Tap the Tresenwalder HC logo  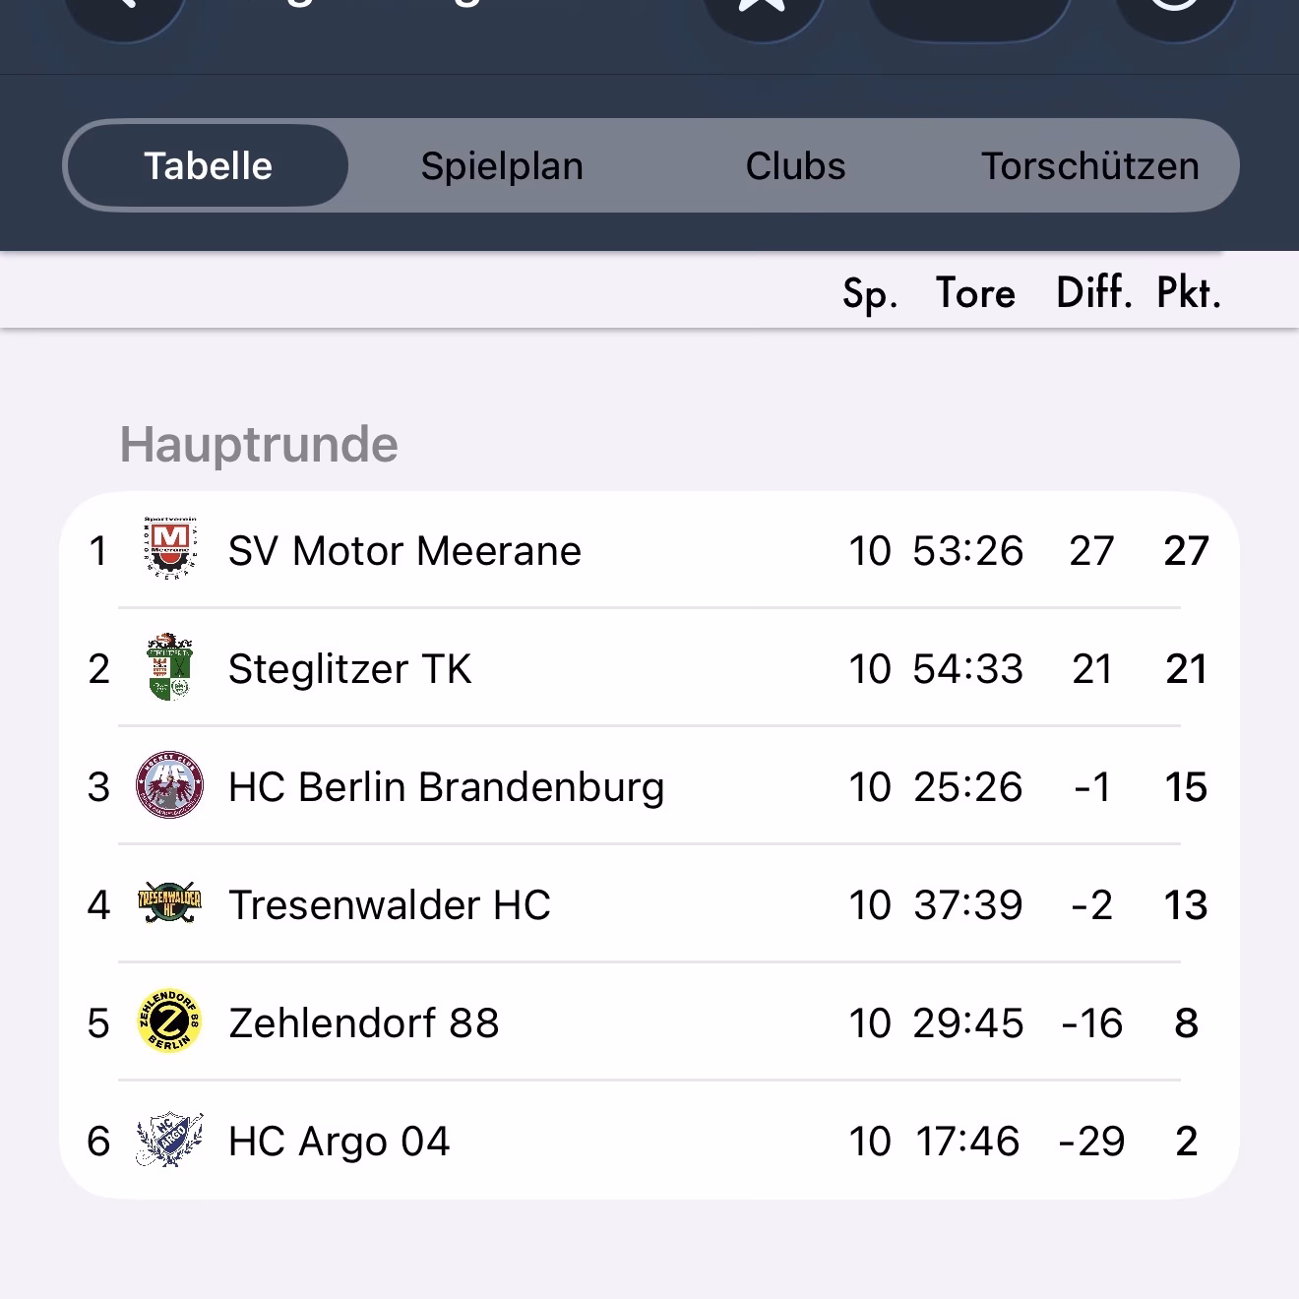tap(170, 904)
